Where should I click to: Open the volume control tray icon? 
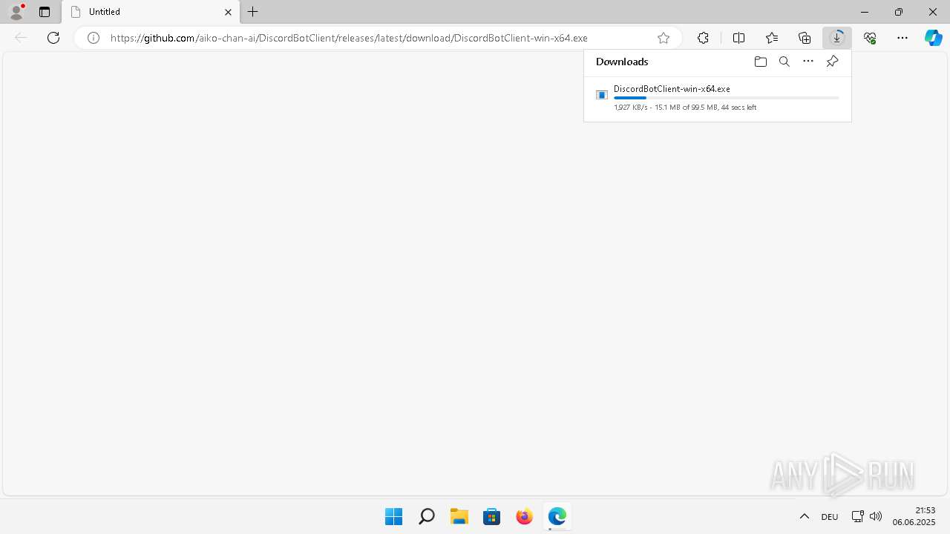pos(876,516)
